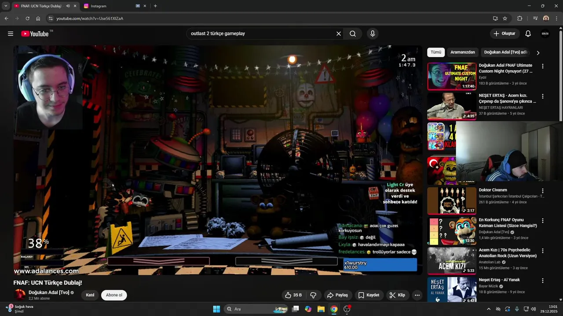Show hidden system tray icons
Viewport: 563px width, 316px height.
tap(488, 309)
